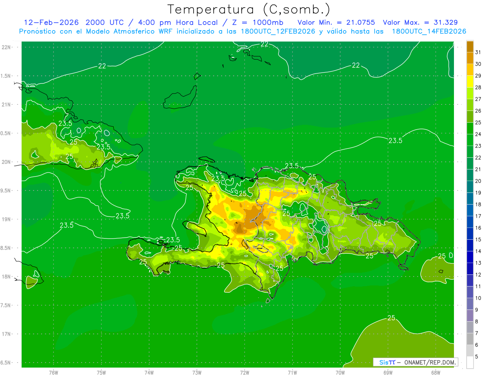Click the "75W" longitude axis label
The image size is (489, 378).
coord(101,372)
